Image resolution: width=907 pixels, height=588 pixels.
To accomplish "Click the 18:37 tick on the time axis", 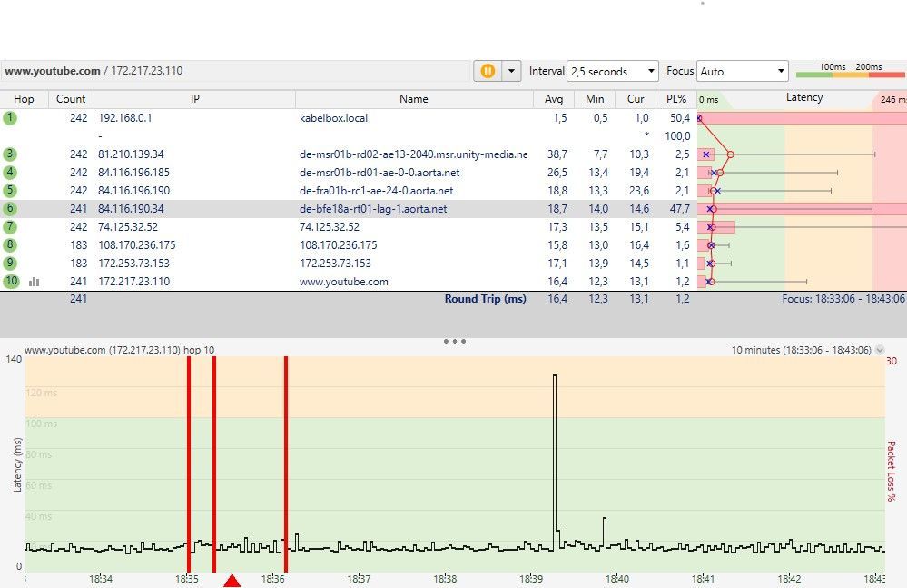I will pos(359,579).
